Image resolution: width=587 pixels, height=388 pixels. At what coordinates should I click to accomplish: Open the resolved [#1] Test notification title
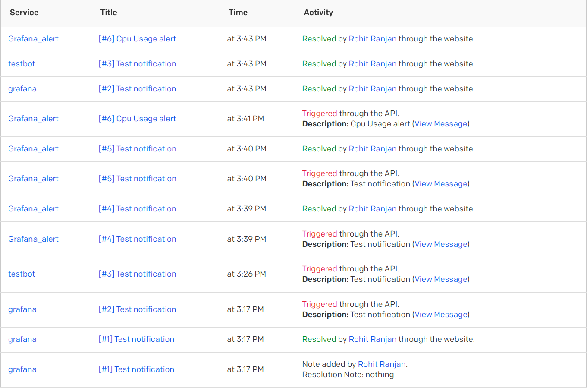136,339
